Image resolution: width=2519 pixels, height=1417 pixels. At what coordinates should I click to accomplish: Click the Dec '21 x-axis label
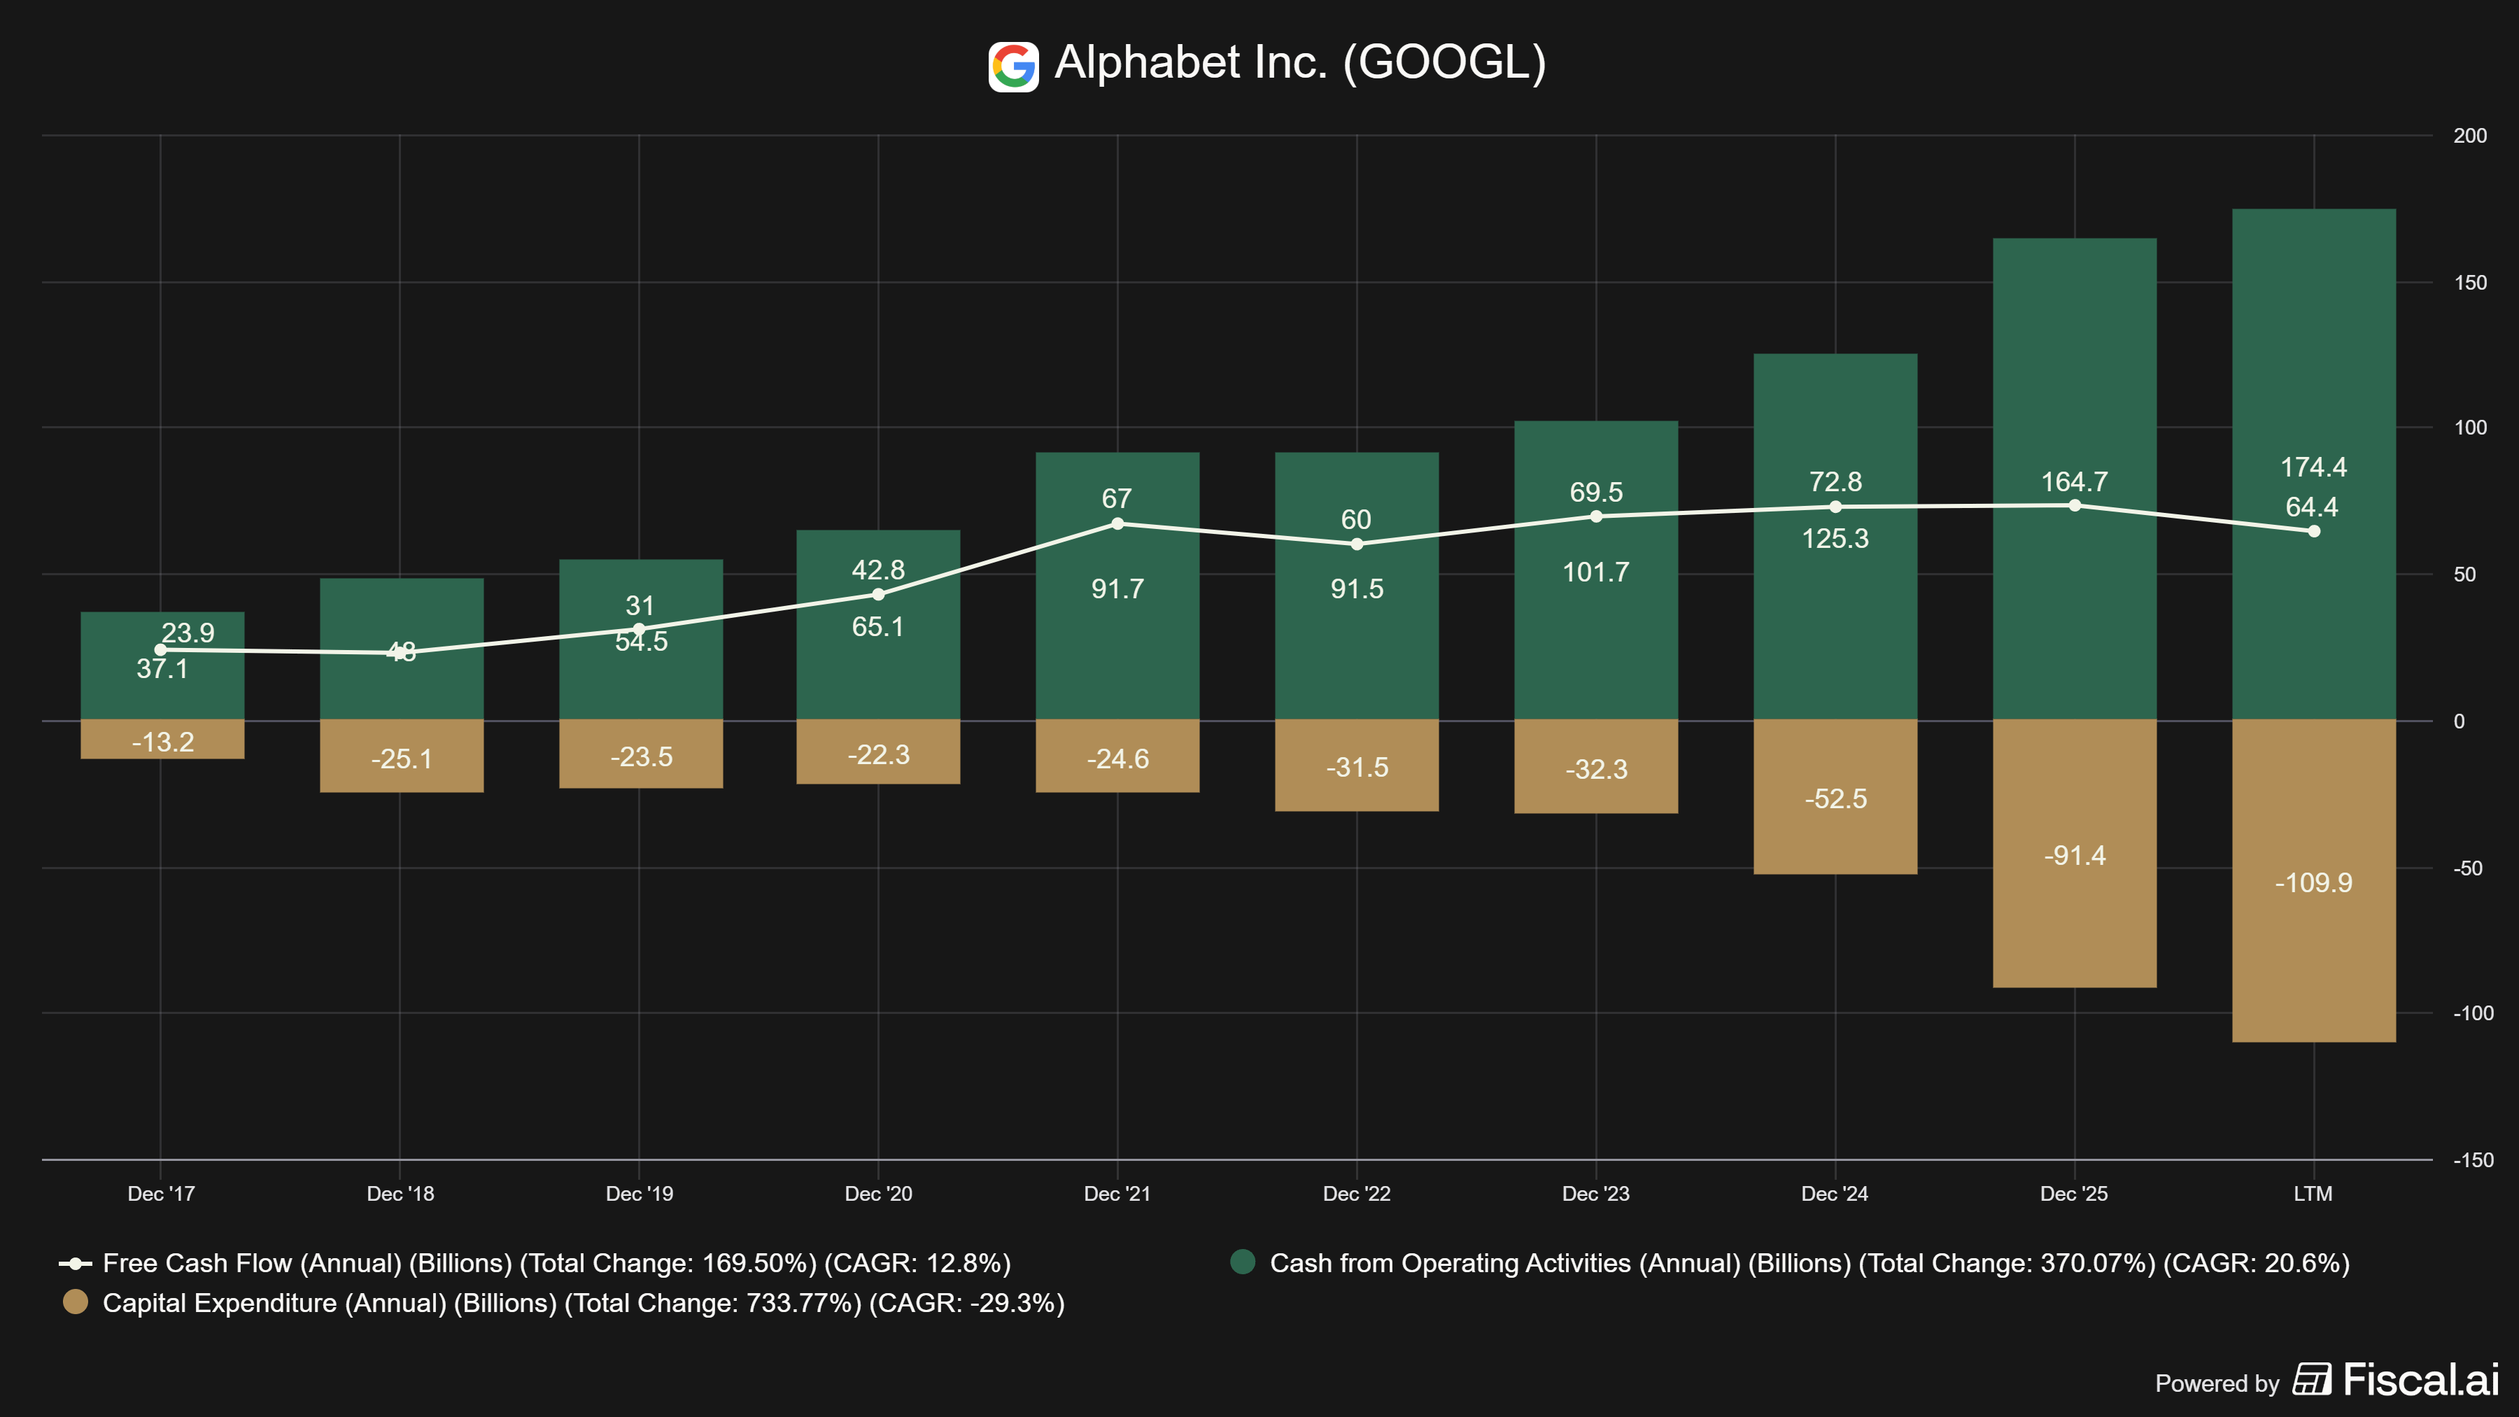click(1117, 1194)
